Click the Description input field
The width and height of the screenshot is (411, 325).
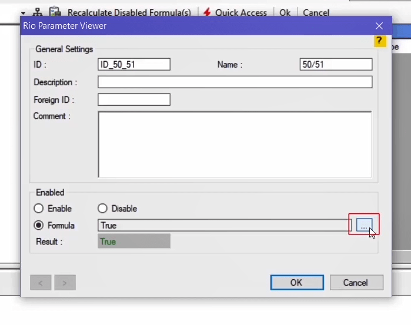[x=235, y=82]
